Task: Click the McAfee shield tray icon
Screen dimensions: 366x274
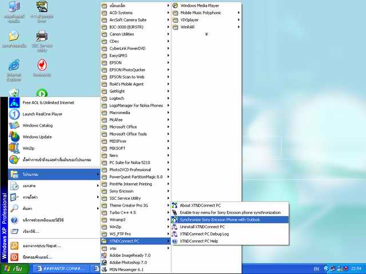Action: coord(345,269)
